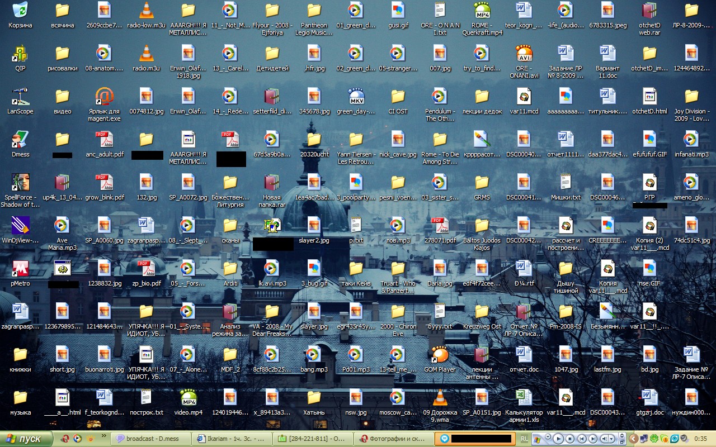716x447 pixels.
Task: Expand the quick launch overflow chevron
Action: 104,435
